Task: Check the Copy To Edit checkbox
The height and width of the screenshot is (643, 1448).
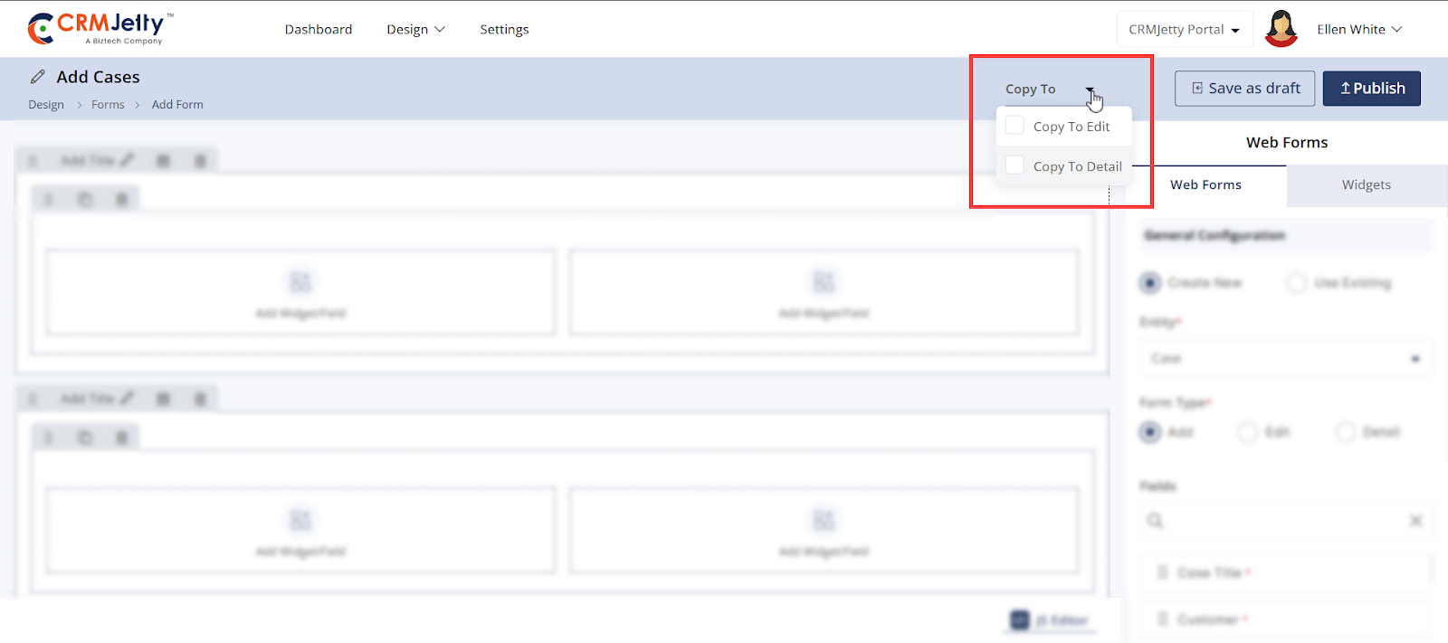Action: click(1015, 126)
